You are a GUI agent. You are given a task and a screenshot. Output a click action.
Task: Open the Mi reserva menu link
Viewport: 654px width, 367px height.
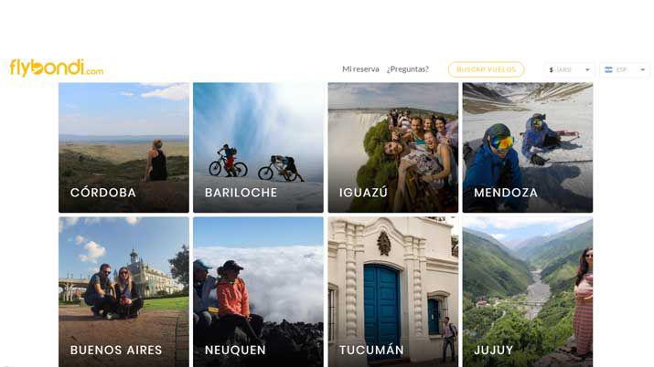pos(360,69)
